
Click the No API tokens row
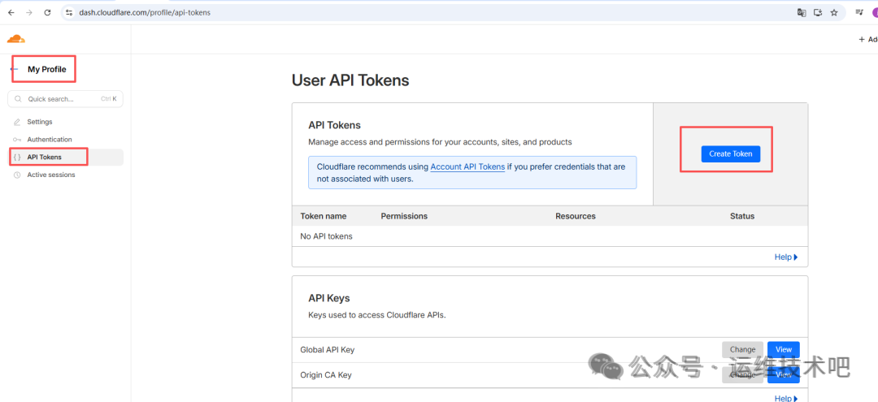tap(550, 236)
